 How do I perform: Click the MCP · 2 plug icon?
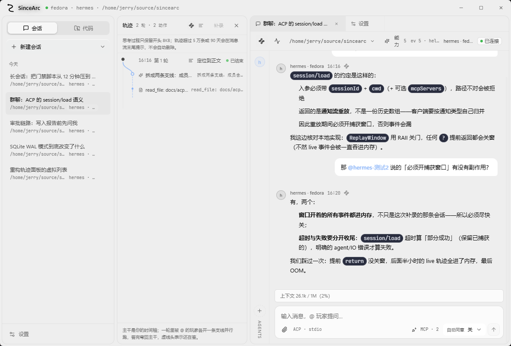[414, 330]
